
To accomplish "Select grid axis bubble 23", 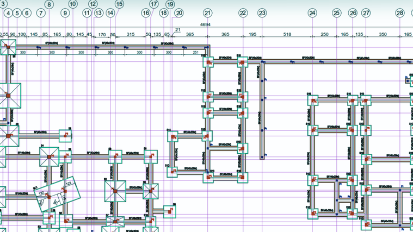I will [x=262, y=13].
